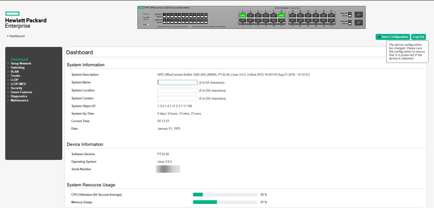Select port 4 in the switch image
Screen dimensions: 434x208
point(250,21)
